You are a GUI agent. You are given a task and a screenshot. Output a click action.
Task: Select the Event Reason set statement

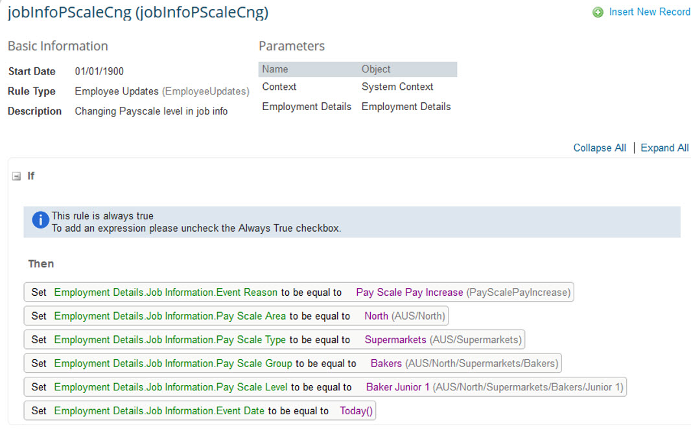pyautogui.click(x=299, y=293)
